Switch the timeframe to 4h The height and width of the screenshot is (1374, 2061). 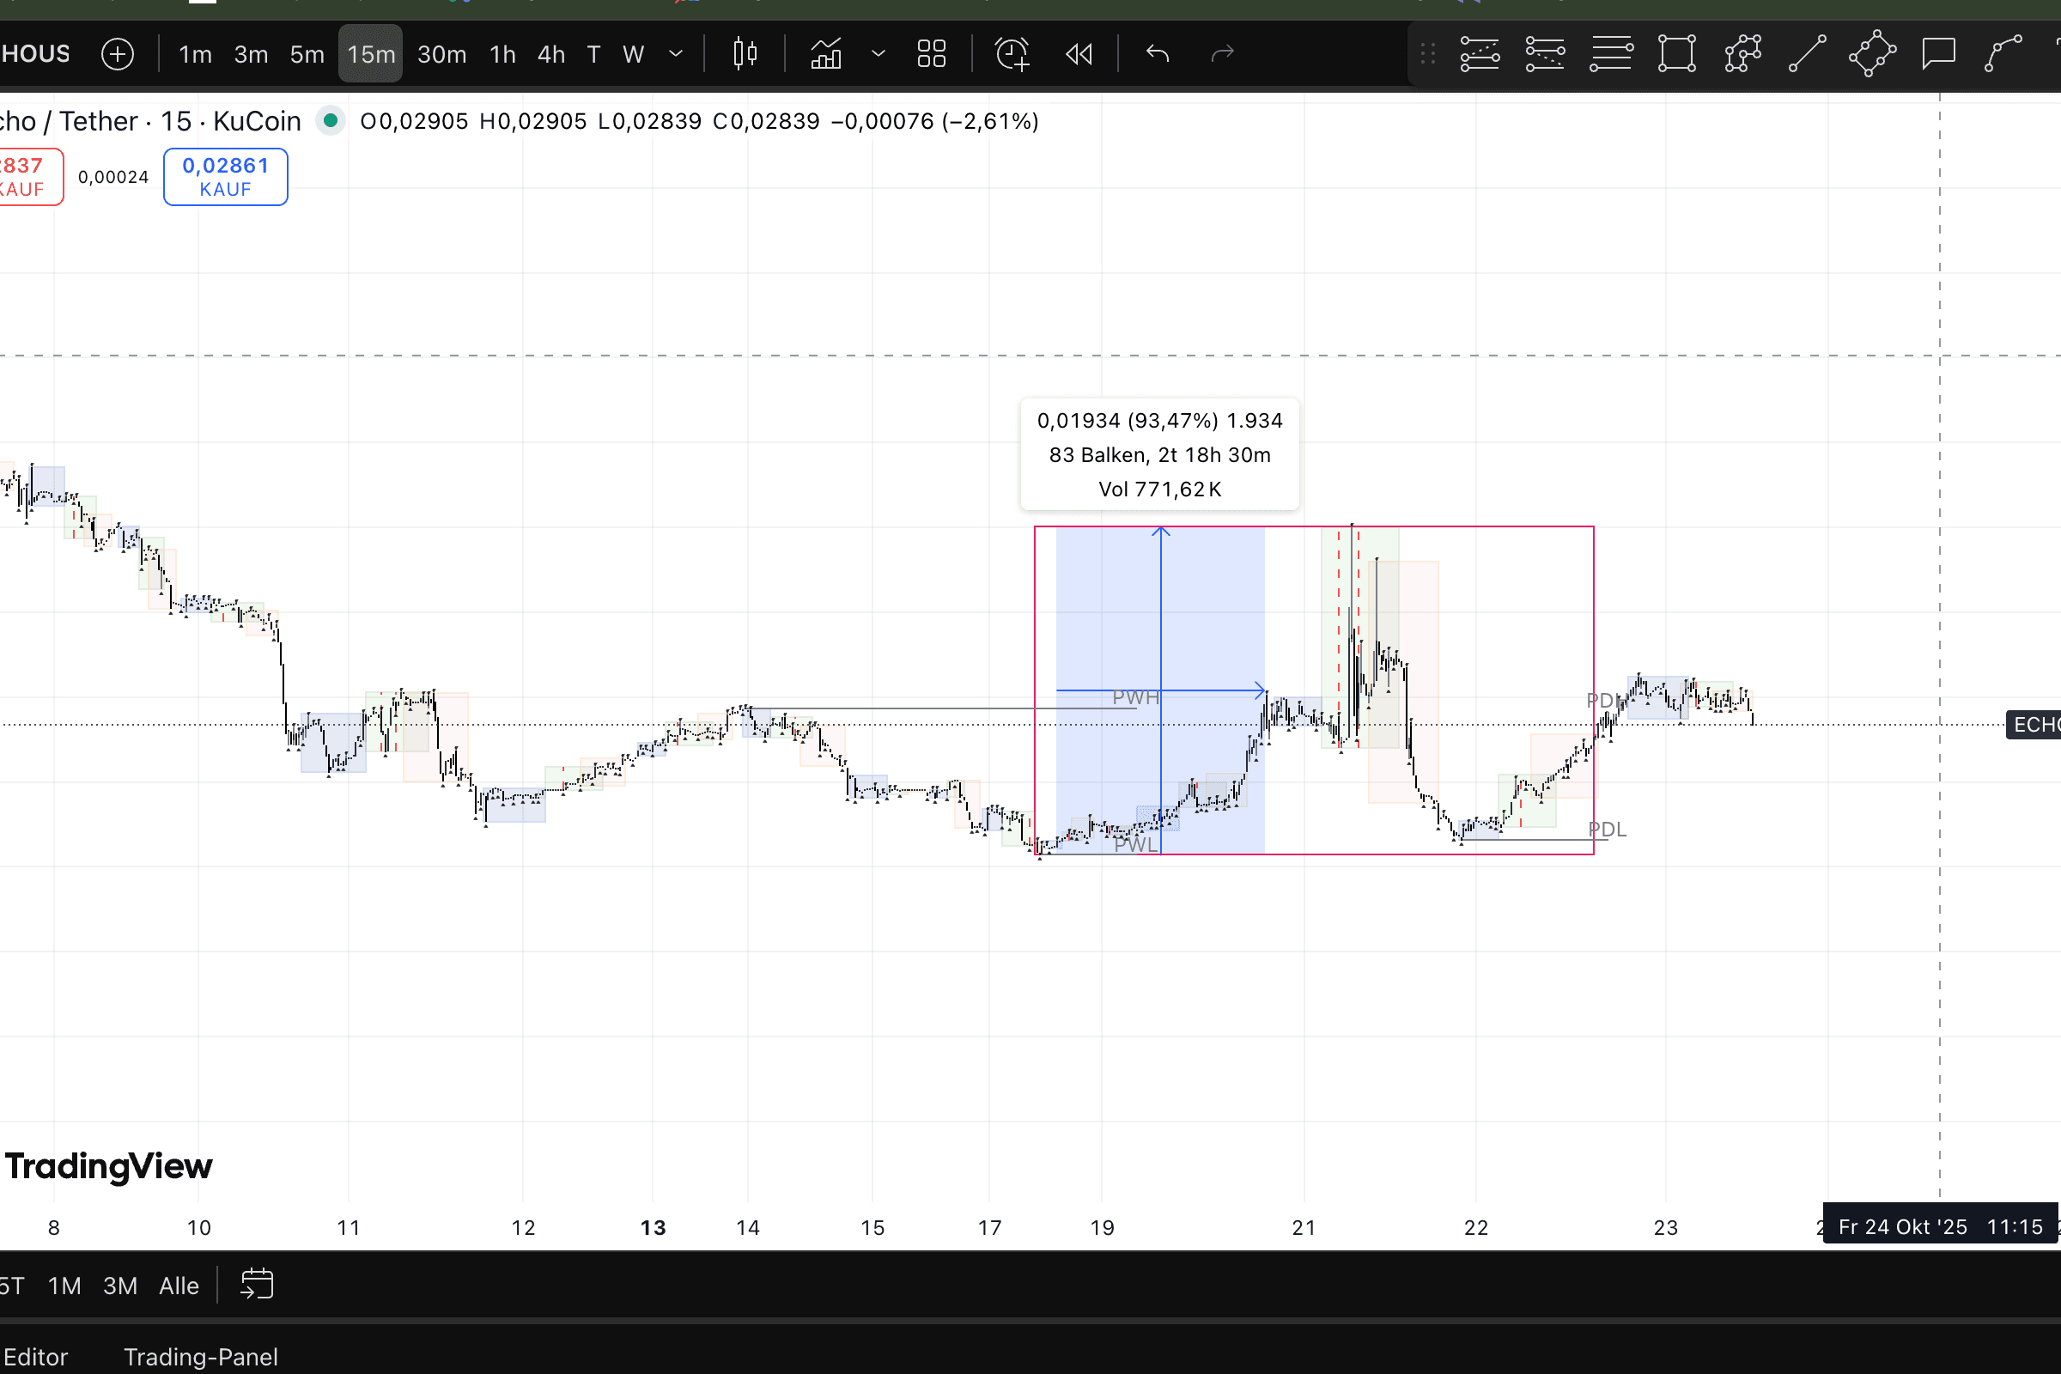551,54
